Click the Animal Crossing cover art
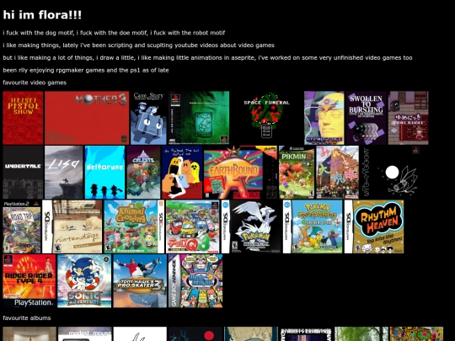This screenshot has width=455, height=341. point(134,226)
